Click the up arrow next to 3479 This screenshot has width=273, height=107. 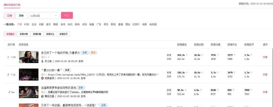[234, 72]
